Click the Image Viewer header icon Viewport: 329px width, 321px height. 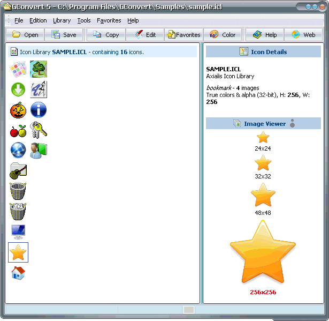[237, 123]
